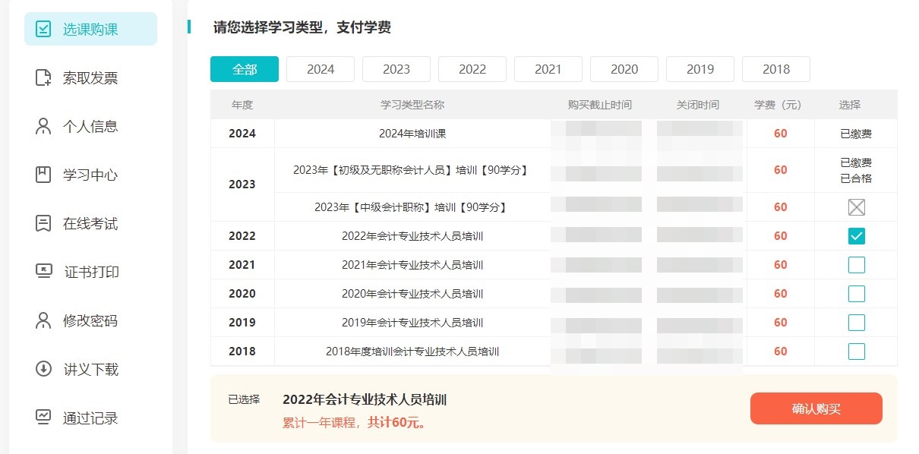The height and width of the screenshot is (454, 919).
Task: Check the 2018年度培训 course checkbox
Action: 857,352
